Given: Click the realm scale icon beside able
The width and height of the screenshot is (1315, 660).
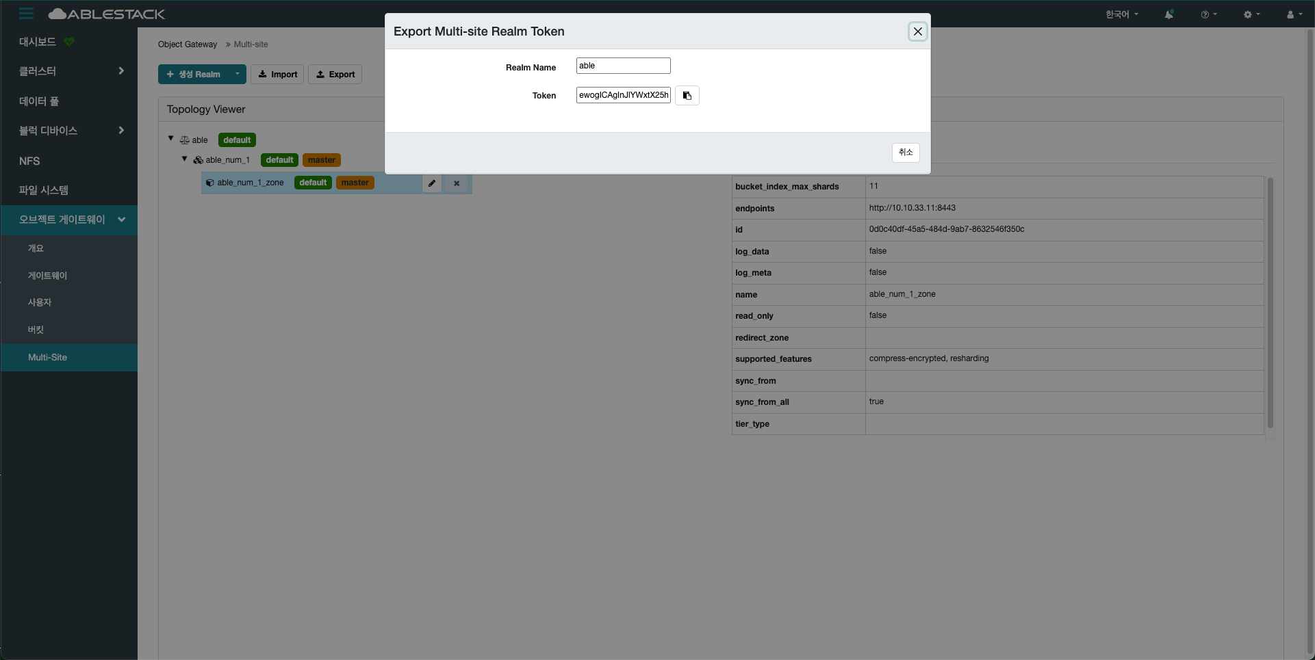Looking at the screenshot, I should point(185,140).
